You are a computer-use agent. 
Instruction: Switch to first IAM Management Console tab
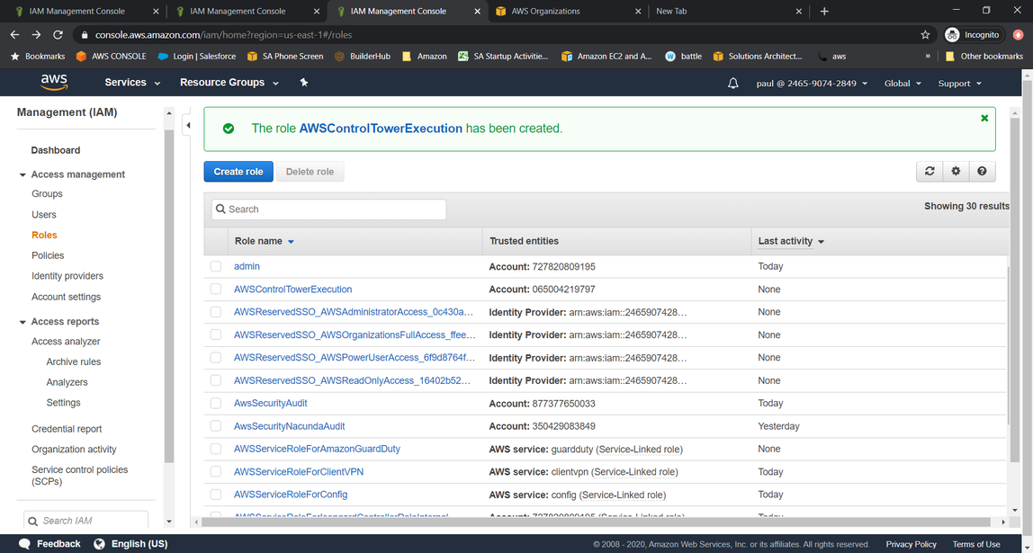pyautogui.click(x=85, y=11)
